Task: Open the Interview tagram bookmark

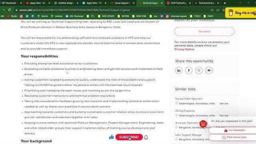Action: [176, 16]
